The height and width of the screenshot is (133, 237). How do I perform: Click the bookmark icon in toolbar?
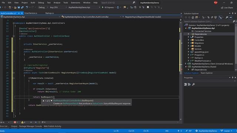click(148, 7)
